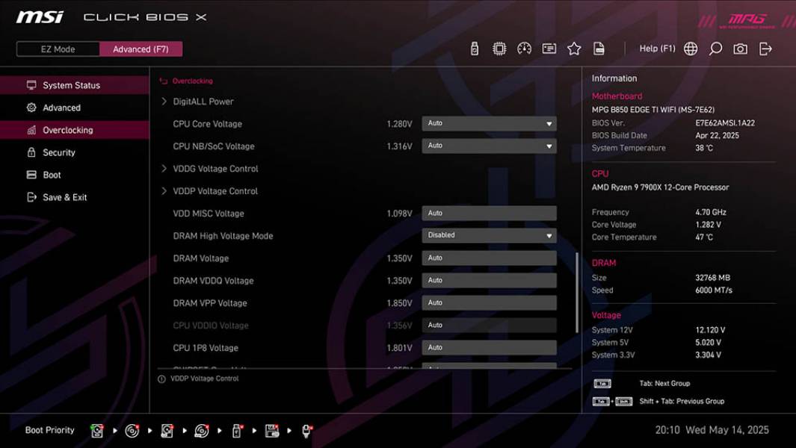Click the DRAM Voltage input field
Viewport: 796px width, 448px height.
click(x=489, y=258)
